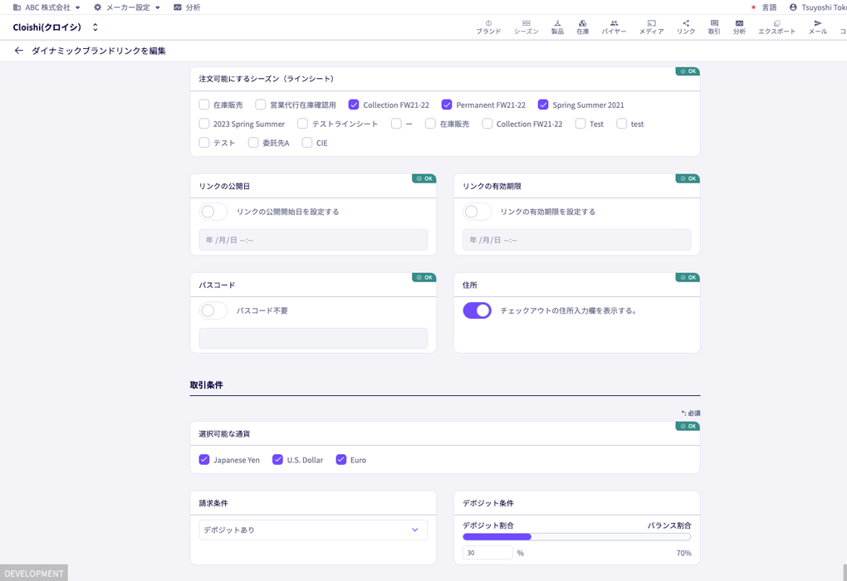Check the 2023 Spring Summer checkbox
The image size is (847, 581).
click(204, 123)
